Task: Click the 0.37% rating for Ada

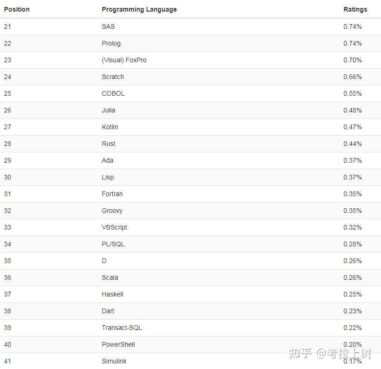Action: 353,160
